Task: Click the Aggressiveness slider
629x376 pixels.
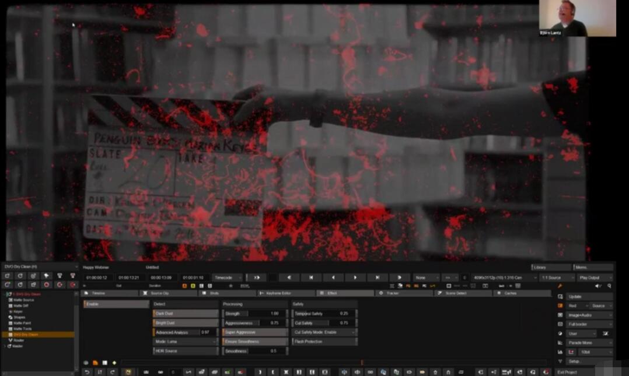Action: pyautogui.click(x=255, y=323)
